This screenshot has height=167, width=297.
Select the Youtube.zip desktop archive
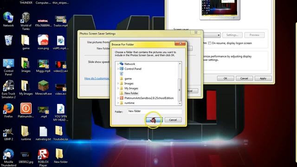tap(60, 133)
